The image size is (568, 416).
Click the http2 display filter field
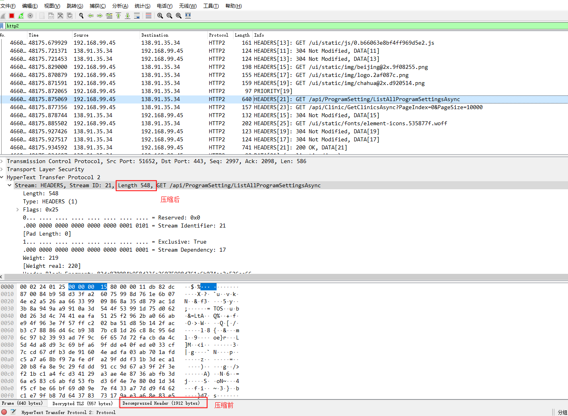pyautogui.click(x=286, y=26)
